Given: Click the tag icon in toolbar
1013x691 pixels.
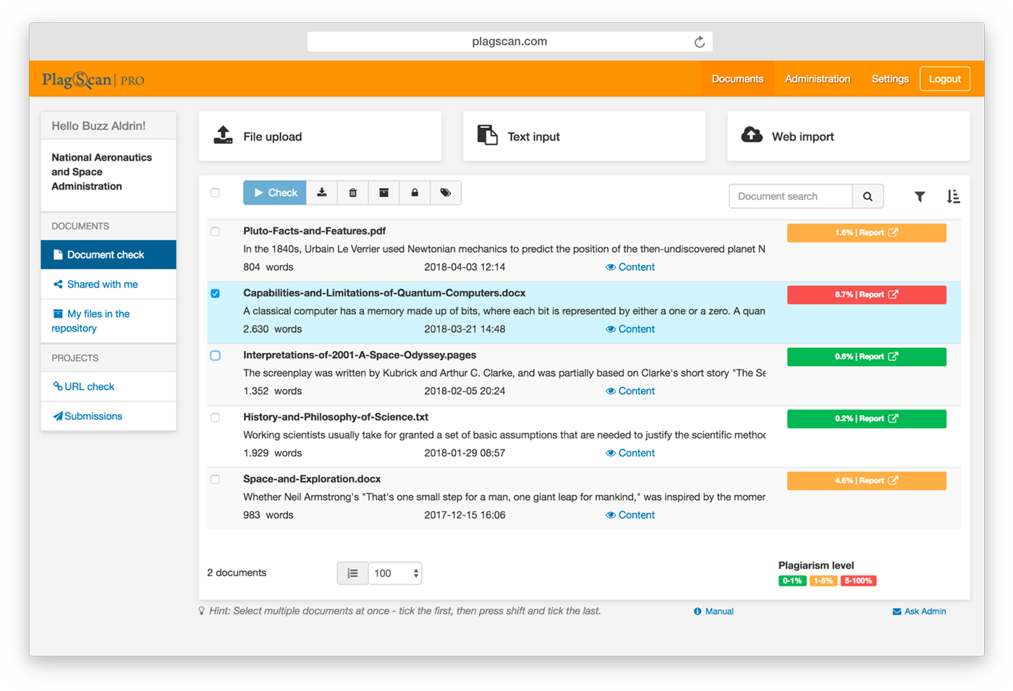Looking at the screenshot, I should (446, 192).
